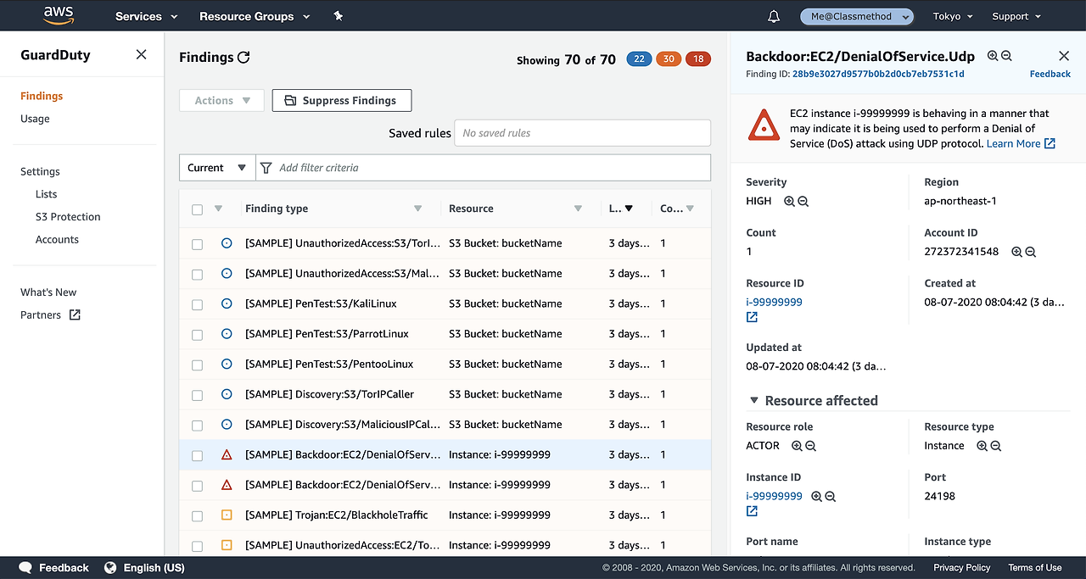Filter by blue low-severity count 22
The width and height of the screenshot is (1086, 579).
[639, 58]
